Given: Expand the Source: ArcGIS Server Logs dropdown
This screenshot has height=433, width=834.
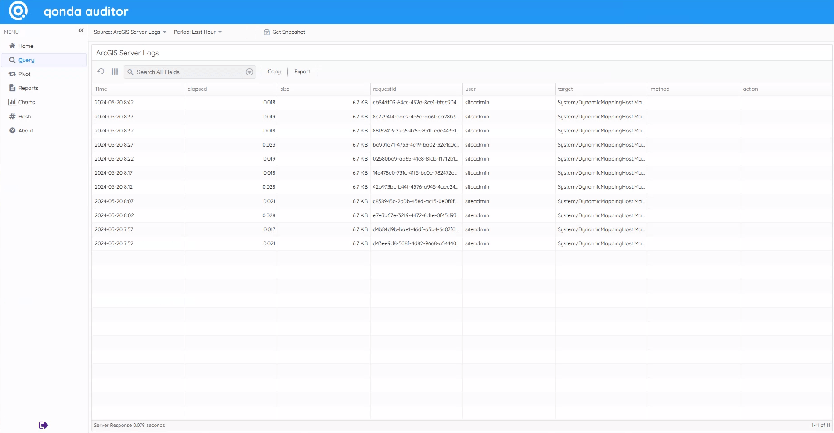Looking at the screenshot, I should click(x=130, y=32).
